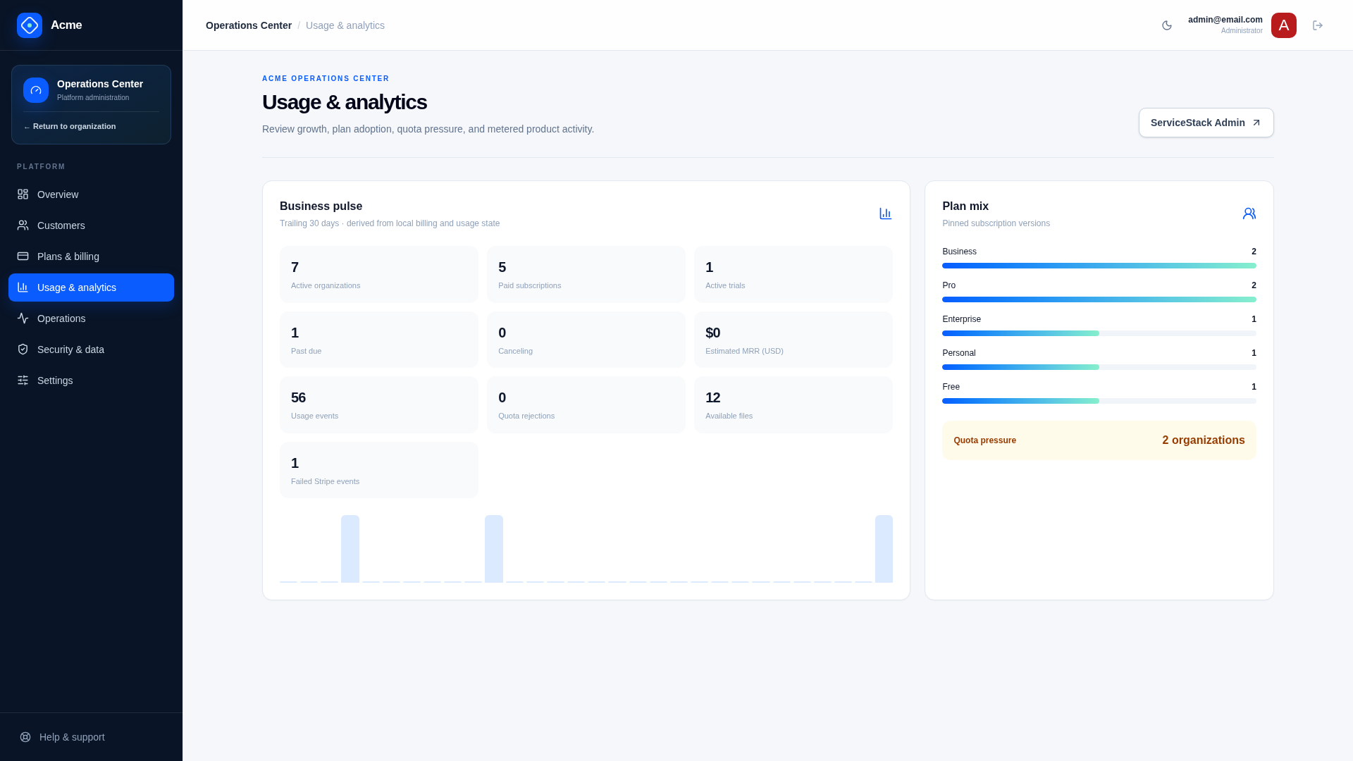This screenshot has height=761, width=1353.
Task: Click the Usage events stat card
Action: pyautogui.click(x=379, y=404)
